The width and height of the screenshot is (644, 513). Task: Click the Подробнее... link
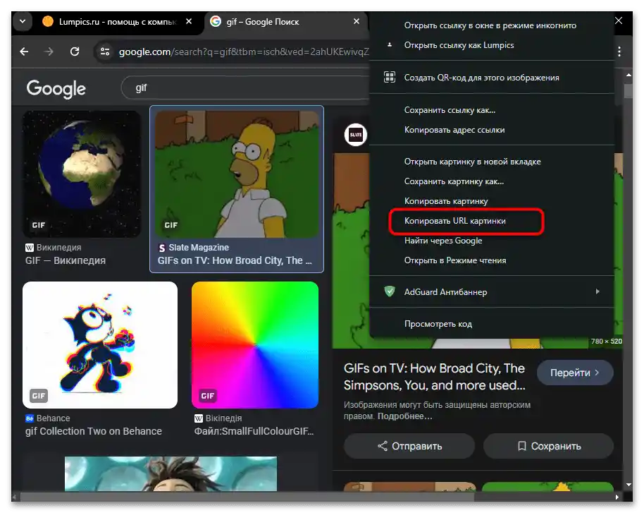(x=405, y=416)
